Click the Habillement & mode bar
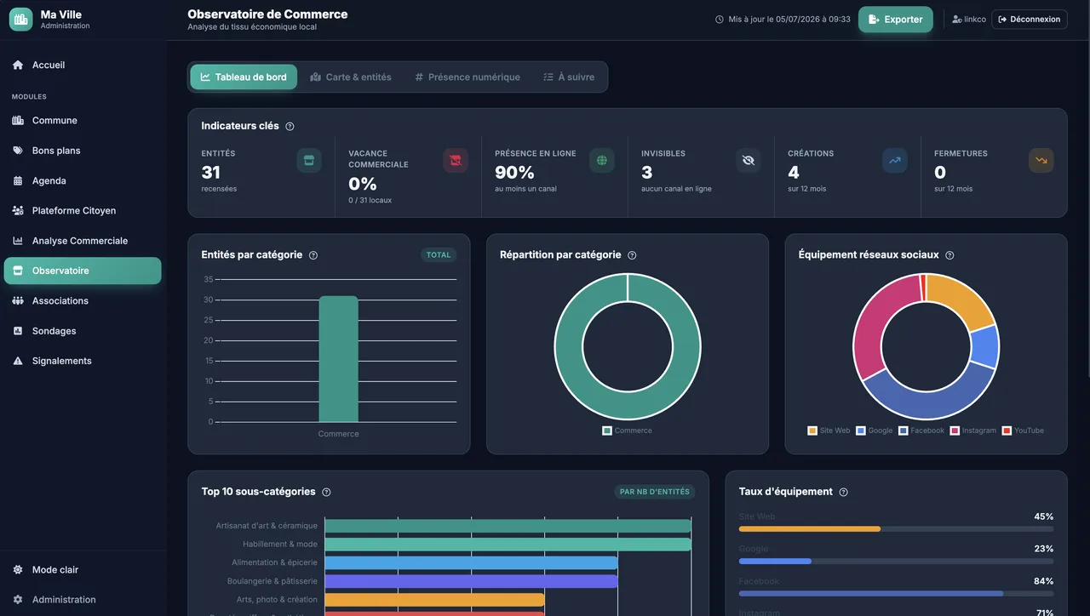 [x=508, y=545]
